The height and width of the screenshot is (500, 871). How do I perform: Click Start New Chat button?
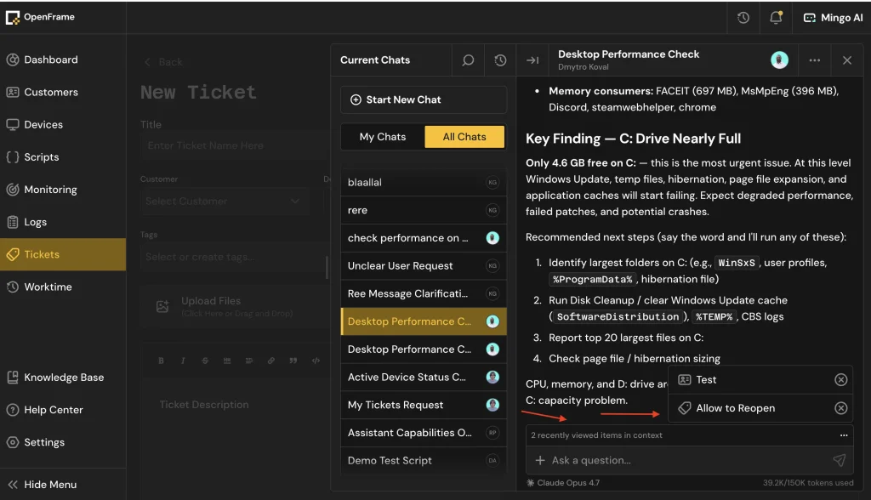pos(424,100)
